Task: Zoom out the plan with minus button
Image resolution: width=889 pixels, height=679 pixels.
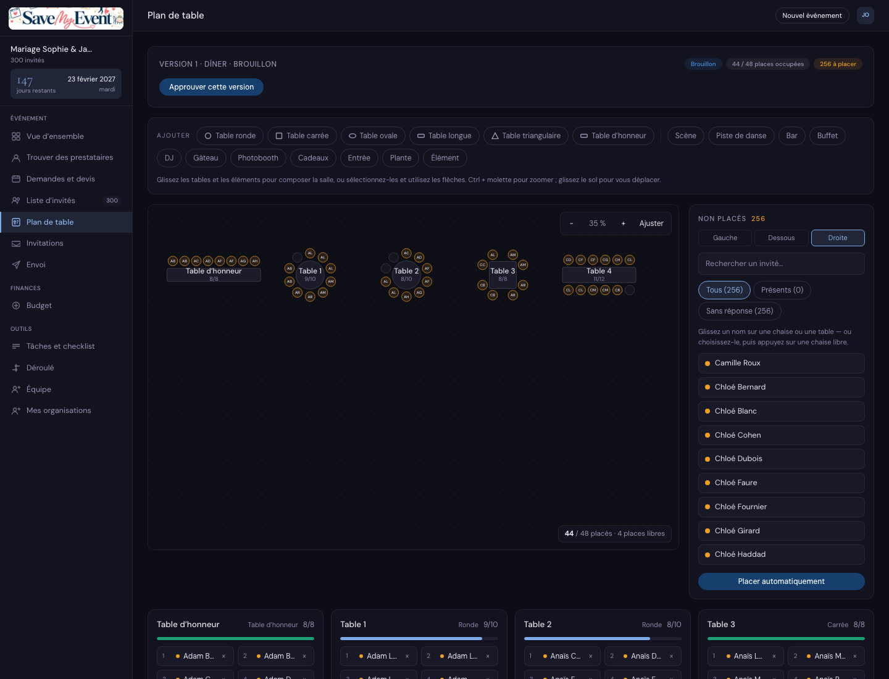Action: [571, 223]
